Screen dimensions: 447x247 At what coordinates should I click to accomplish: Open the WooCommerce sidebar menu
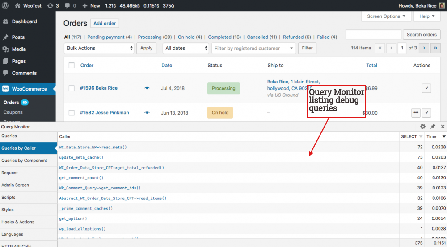click(x=28, y=89)
